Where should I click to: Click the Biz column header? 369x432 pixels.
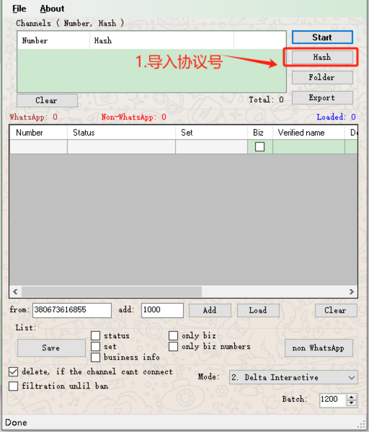coord(260,133)
